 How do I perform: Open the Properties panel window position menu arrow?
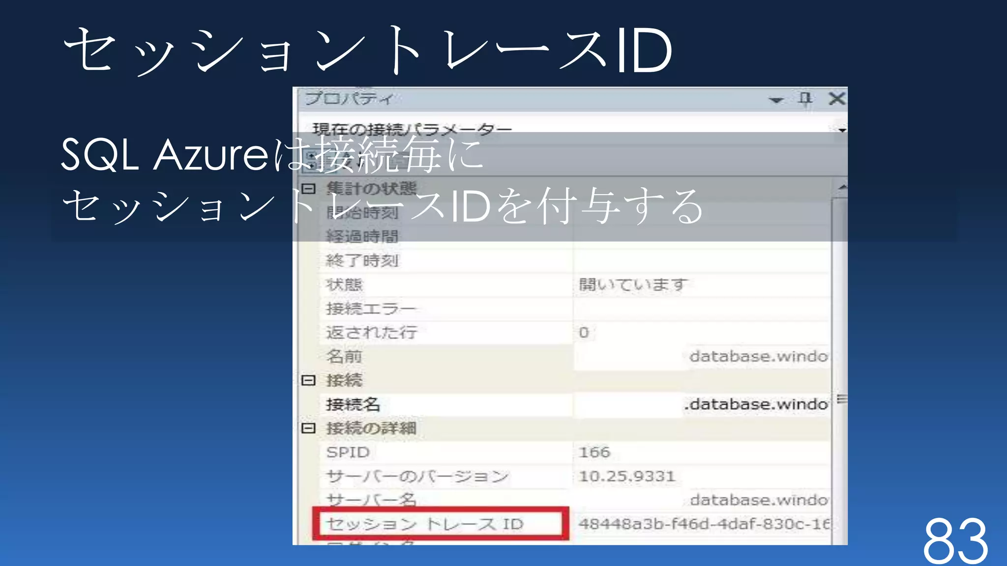[x=776, y=100]
